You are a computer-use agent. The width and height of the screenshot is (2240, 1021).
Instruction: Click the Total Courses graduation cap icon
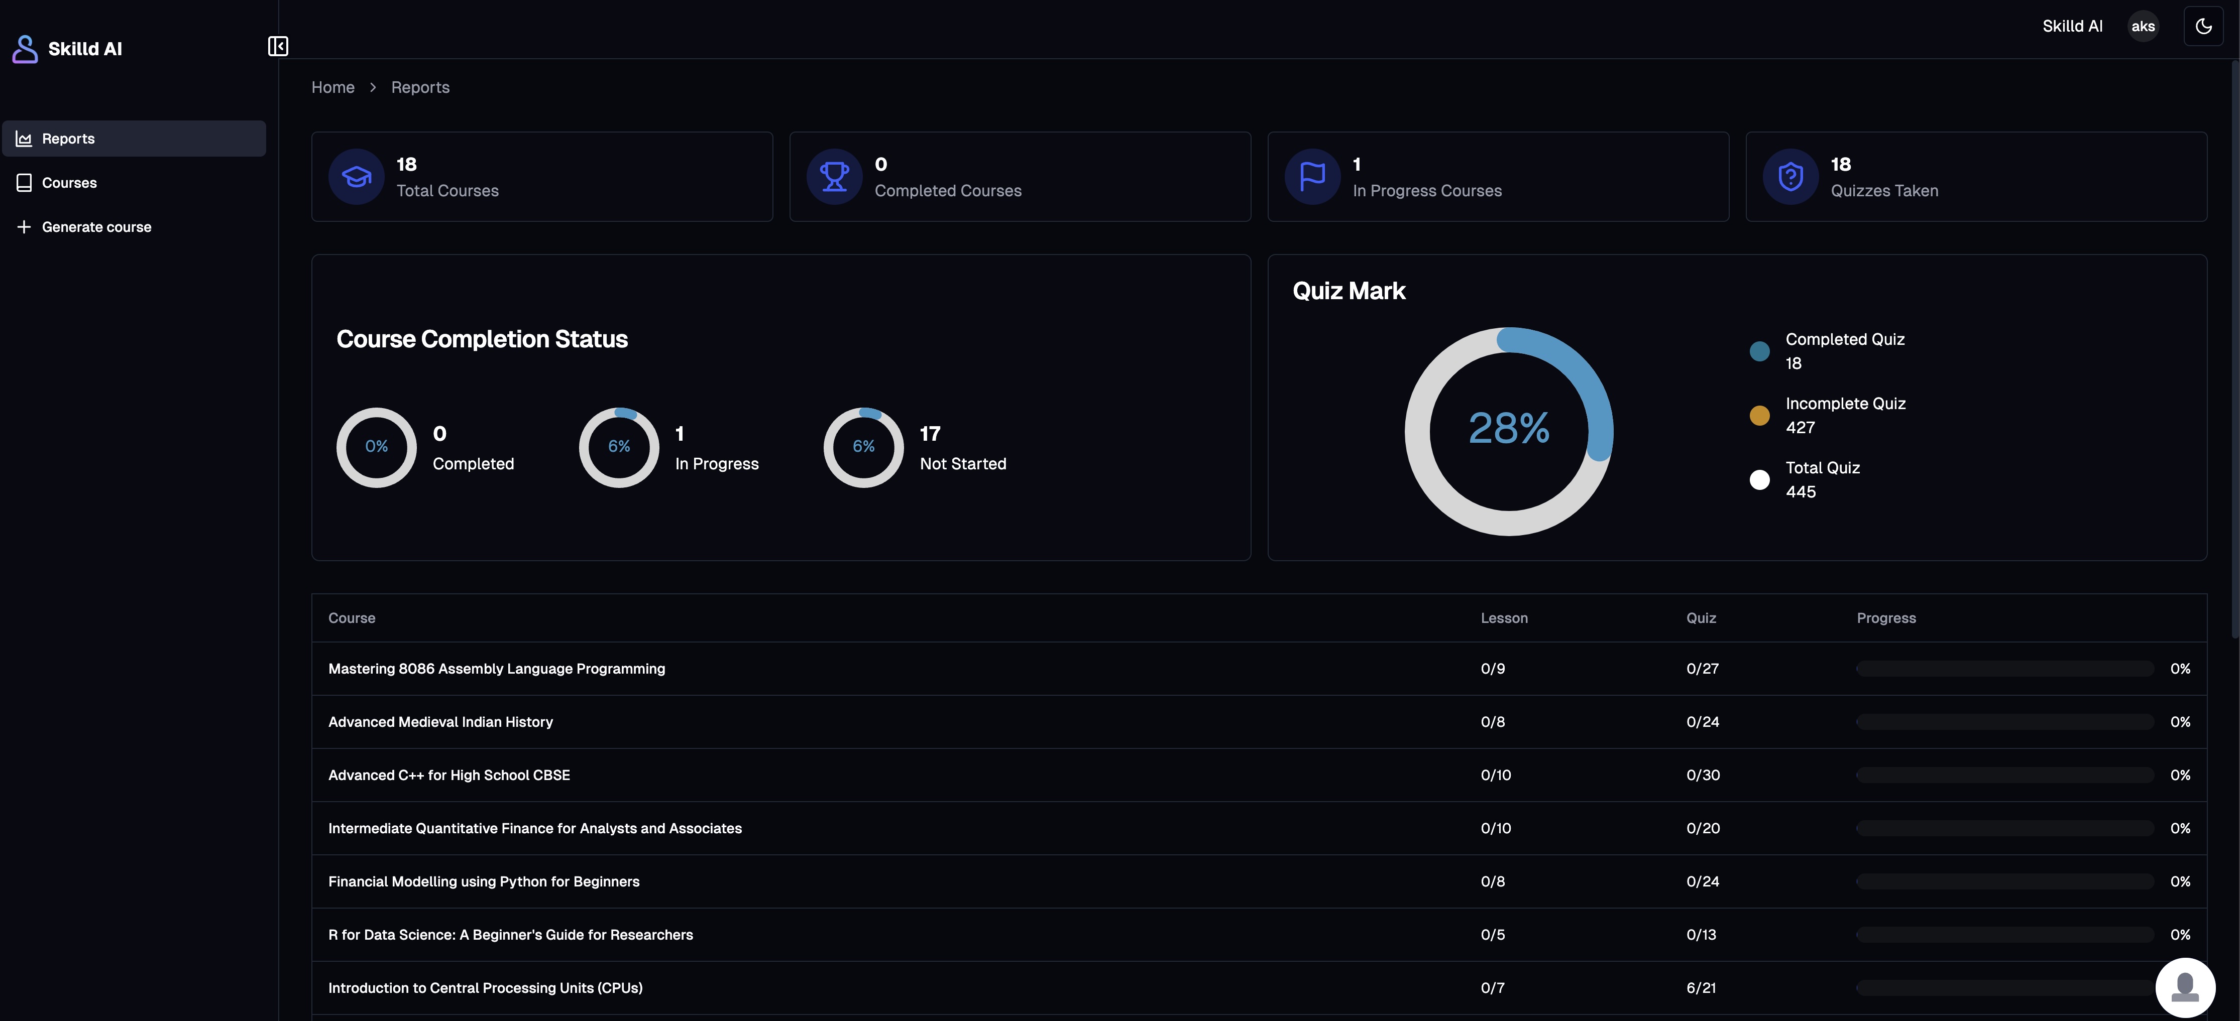356,177
